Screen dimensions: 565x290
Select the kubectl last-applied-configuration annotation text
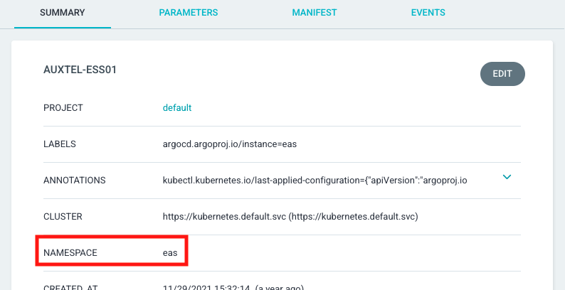tap(315, 181)
